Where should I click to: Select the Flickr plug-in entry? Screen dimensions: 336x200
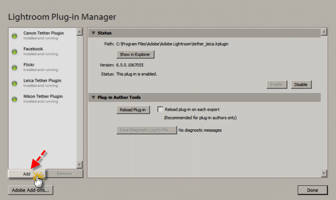(x=43, y=67)
